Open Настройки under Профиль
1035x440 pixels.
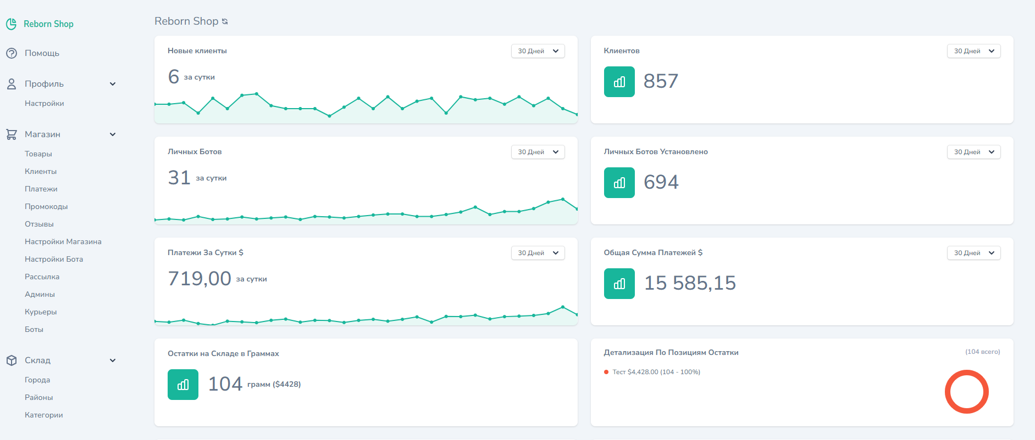tap(45, 104)
